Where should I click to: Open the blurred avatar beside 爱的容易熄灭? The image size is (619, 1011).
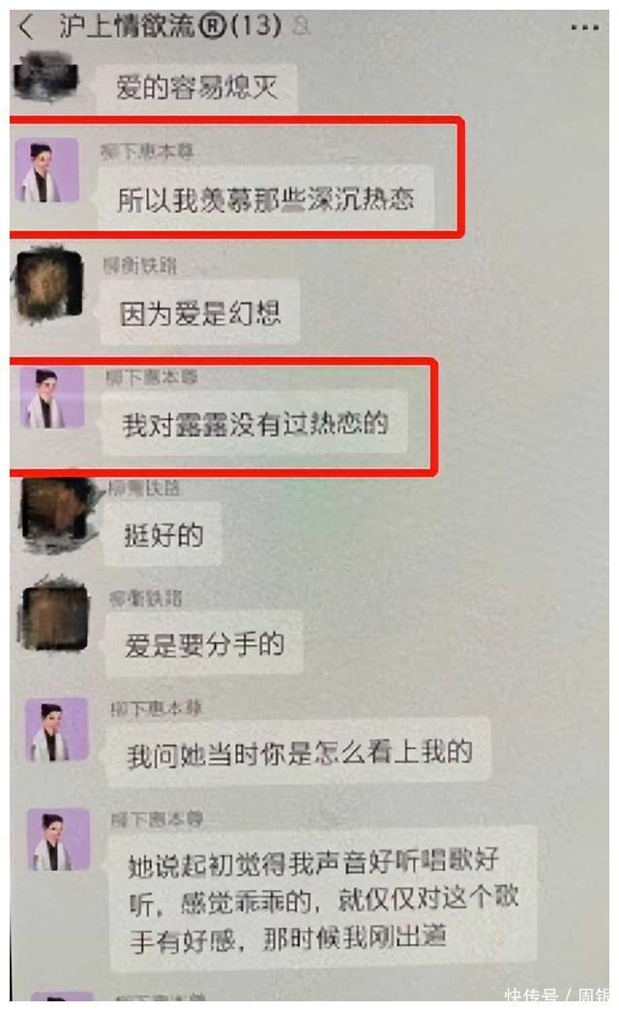pos(45,78)
